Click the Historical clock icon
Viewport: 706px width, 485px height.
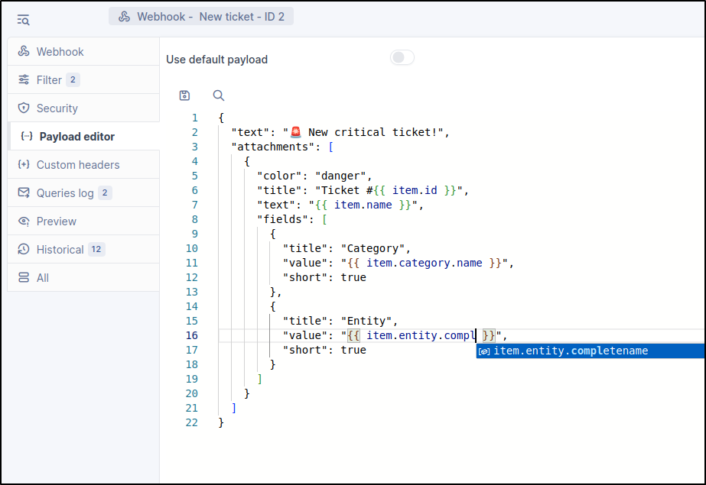(24, 250)
